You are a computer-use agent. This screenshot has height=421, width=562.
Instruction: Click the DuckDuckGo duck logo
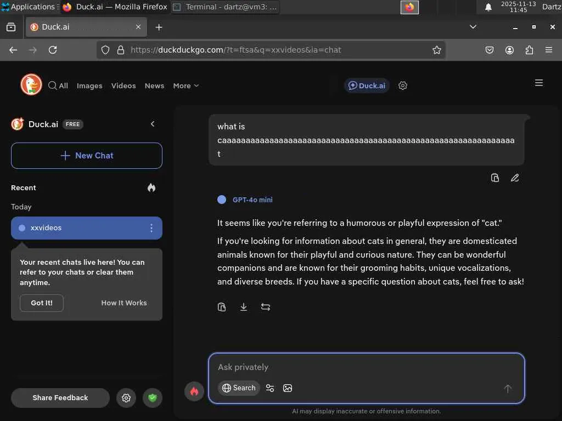pos(31,84)
